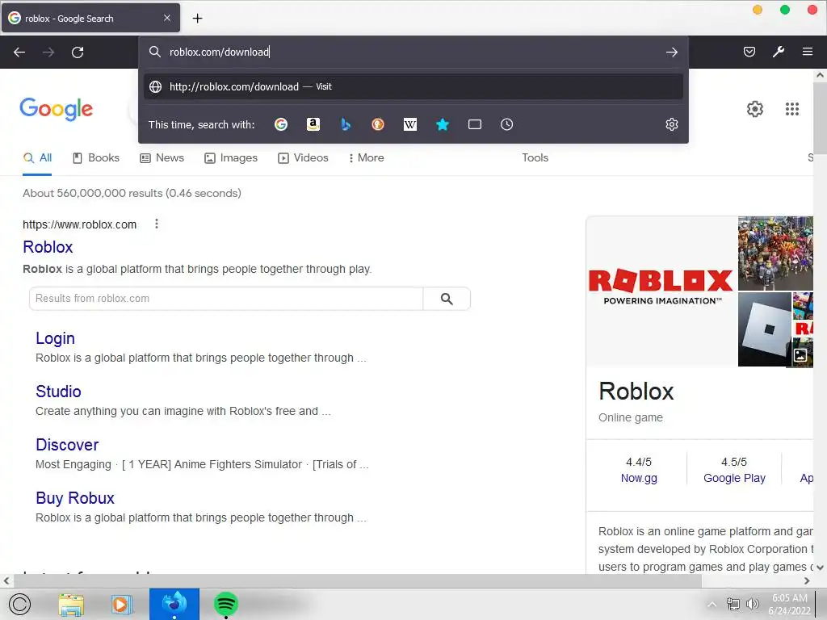The width and height of the screenshot is (827, 620).
Task: Switch to Images results tab
Action: click(231, 157)
